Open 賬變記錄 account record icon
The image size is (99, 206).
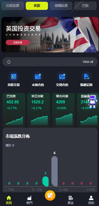(x=86, y=77)
